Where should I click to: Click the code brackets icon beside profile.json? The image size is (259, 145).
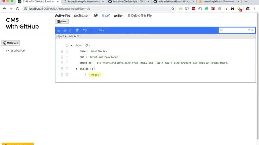(7, 50)
